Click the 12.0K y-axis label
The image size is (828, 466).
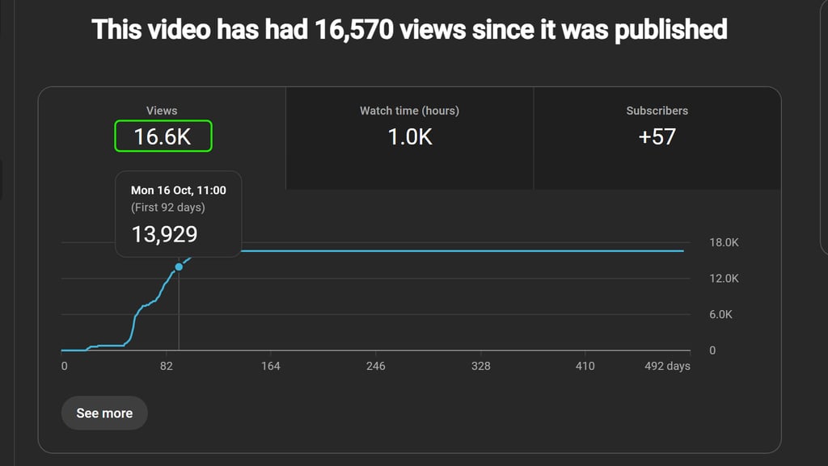(x=724, y=279)
